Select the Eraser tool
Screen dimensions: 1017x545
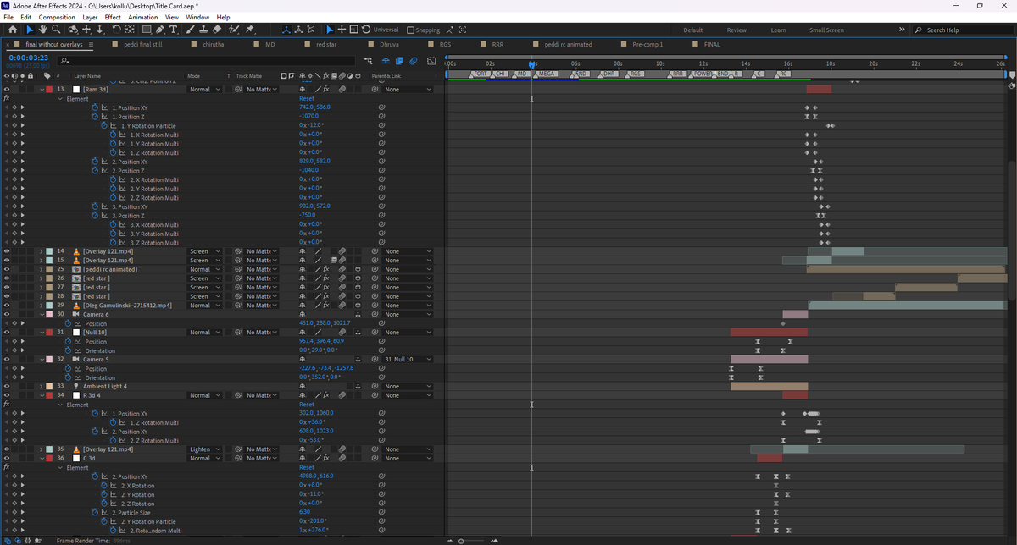point(217,30)
